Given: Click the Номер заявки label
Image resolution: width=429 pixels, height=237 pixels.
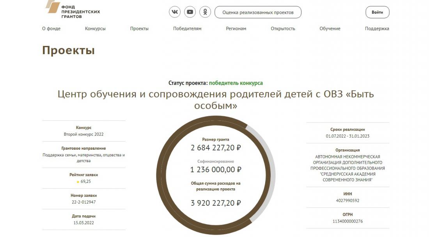Looking at the screenshot, I should [84, 195].
